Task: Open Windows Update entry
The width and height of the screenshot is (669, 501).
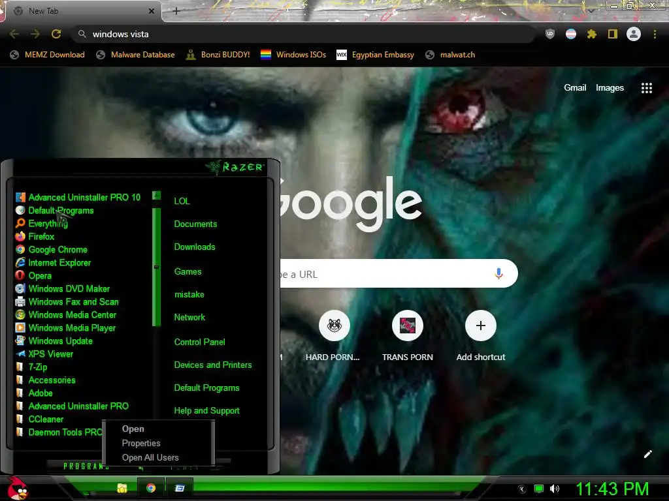Action: [54, 341]
